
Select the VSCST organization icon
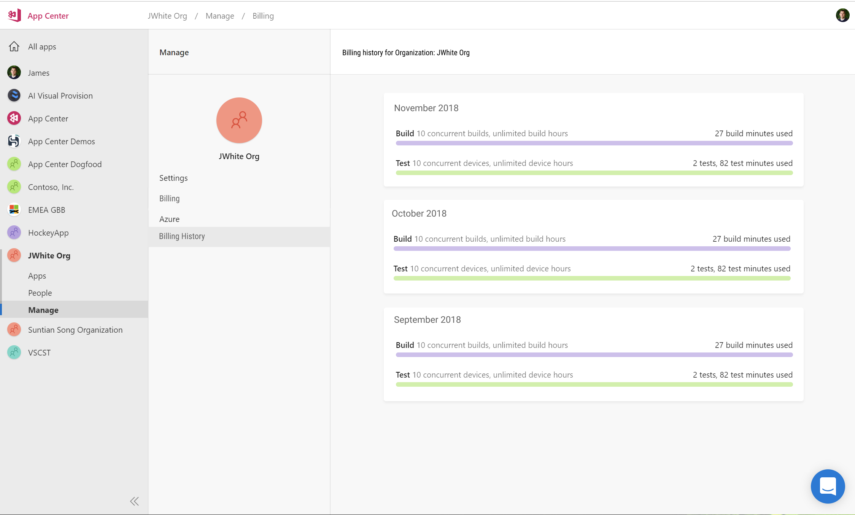tap(14, 352)
